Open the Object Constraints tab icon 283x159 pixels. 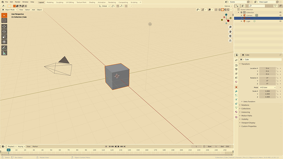pos(236,104)
